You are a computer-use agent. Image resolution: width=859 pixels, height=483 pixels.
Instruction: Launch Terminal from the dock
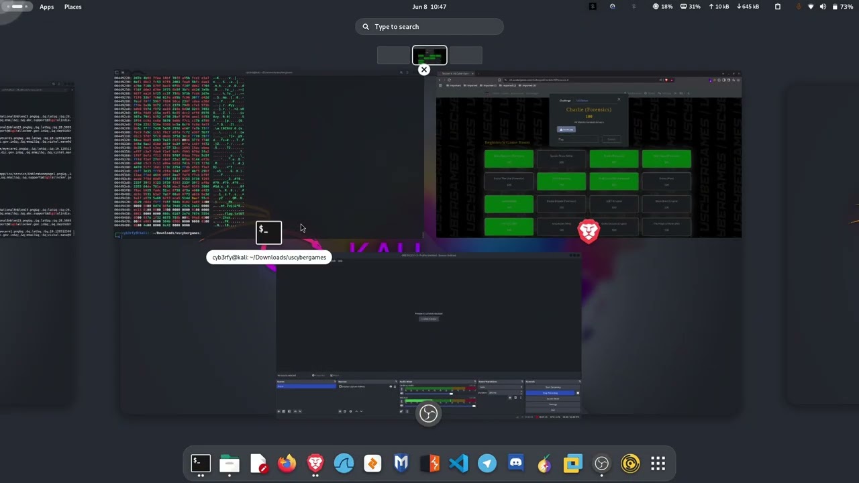[x=201, y=464]
